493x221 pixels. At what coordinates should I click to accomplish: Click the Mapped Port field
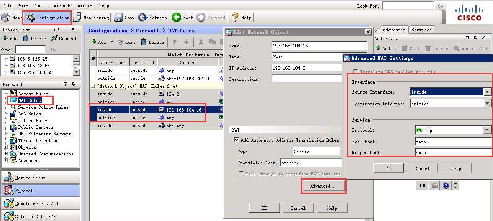(453, 153)
